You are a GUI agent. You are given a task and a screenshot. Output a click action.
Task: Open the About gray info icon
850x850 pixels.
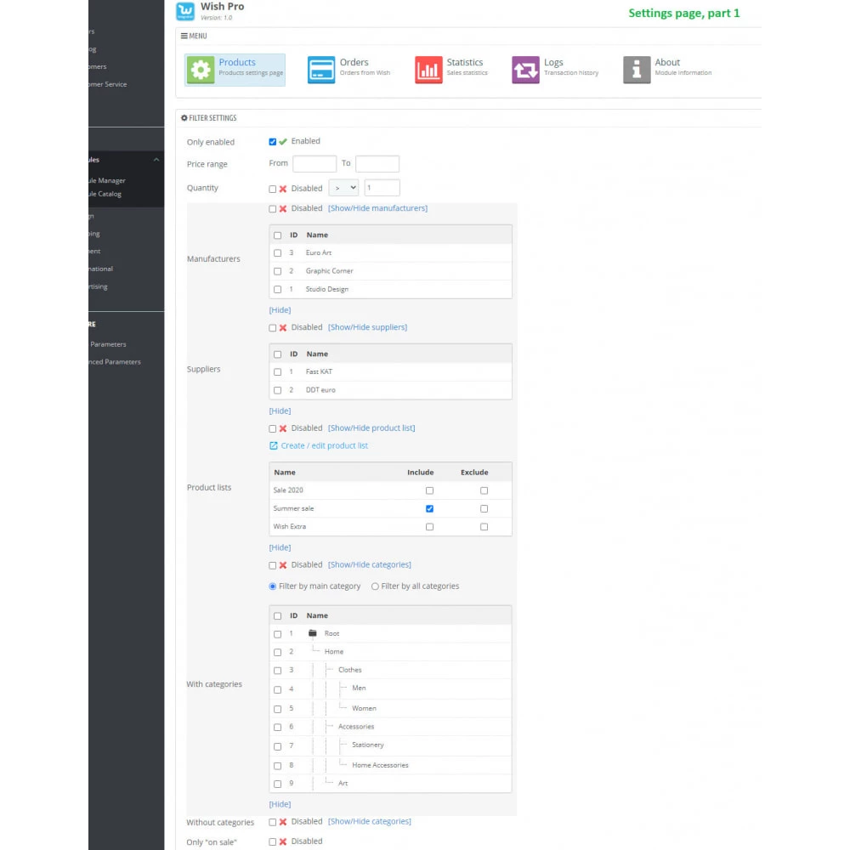(x=637, y=70)
